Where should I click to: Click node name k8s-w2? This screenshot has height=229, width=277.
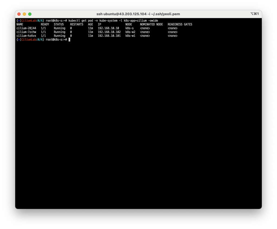(130, 32)
